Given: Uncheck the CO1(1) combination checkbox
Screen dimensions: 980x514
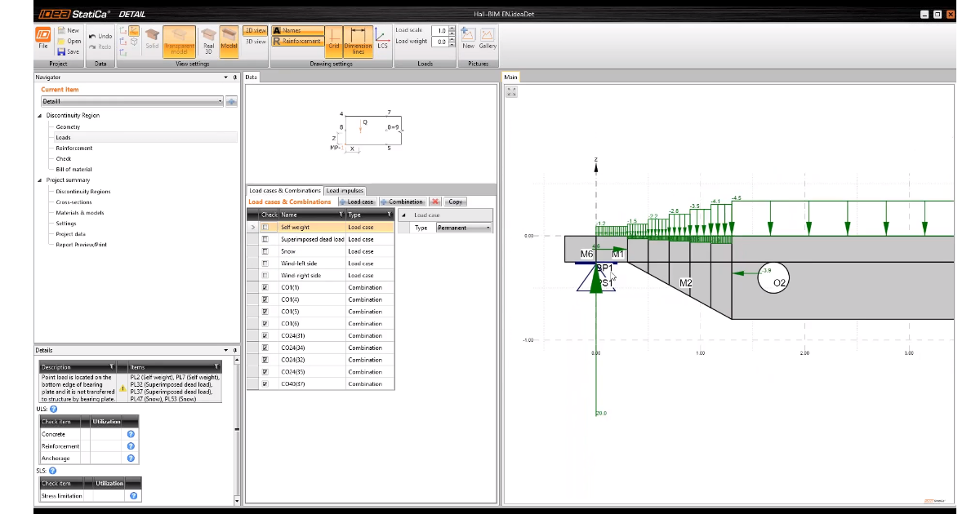Looking at the screenshot, I should [x=265, y=288].
